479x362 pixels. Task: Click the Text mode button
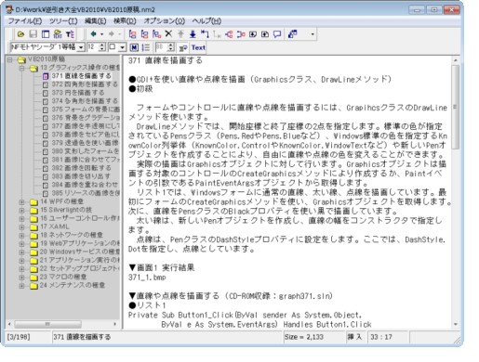(x=198, y=47)
